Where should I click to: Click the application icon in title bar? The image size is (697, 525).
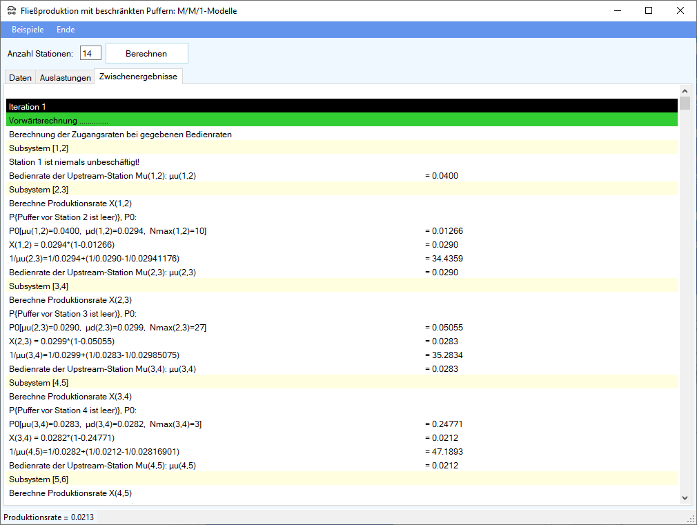click(11, 11)
